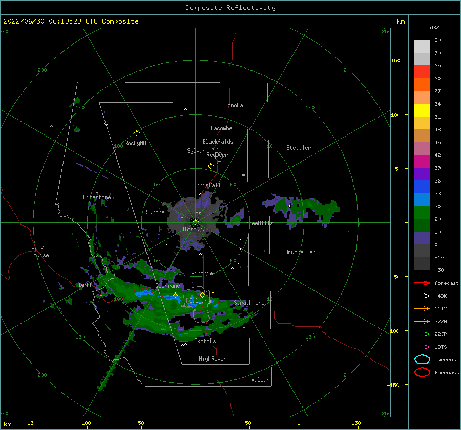
Task: Click the 65 dBZ red color swatch
Action: pyautogui.click(x=422, y=72)
